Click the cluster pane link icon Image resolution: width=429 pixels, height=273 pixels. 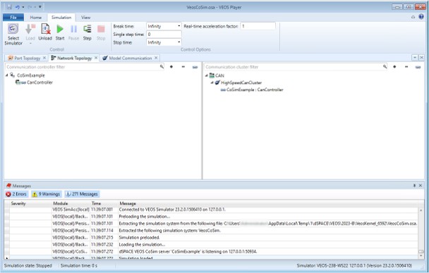(418, 67)
